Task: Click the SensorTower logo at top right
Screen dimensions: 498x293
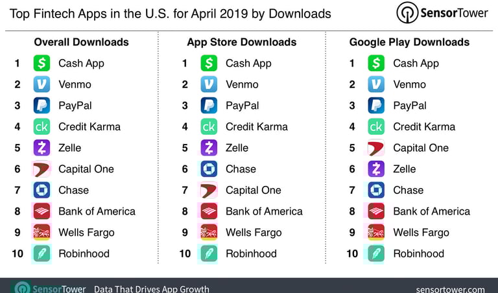Action: pyautogui.click(x=442, y=13)
